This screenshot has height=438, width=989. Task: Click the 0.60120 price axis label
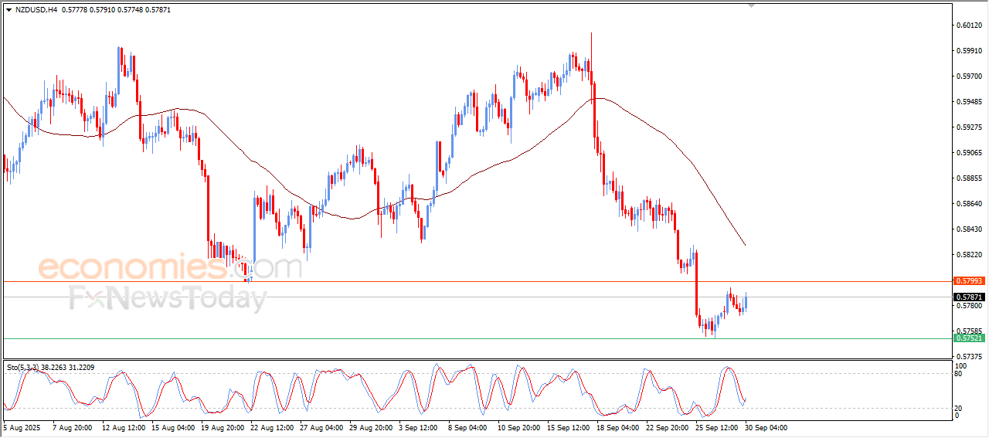click(x=969, y=25)
